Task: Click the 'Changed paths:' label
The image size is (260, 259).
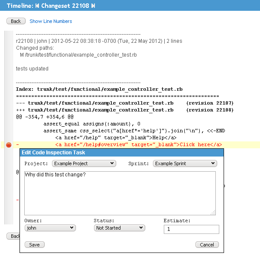Action: click(x=35, y=48)
